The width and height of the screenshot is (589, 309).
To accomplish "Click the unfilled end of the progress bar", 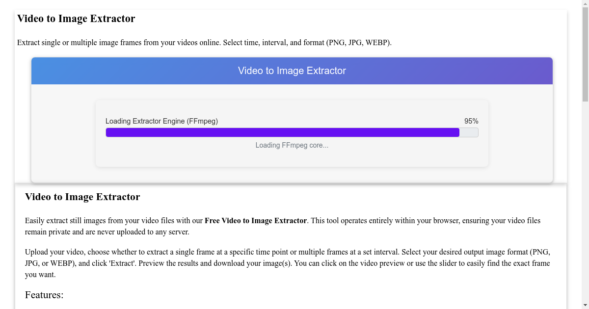I will [469, 132].
